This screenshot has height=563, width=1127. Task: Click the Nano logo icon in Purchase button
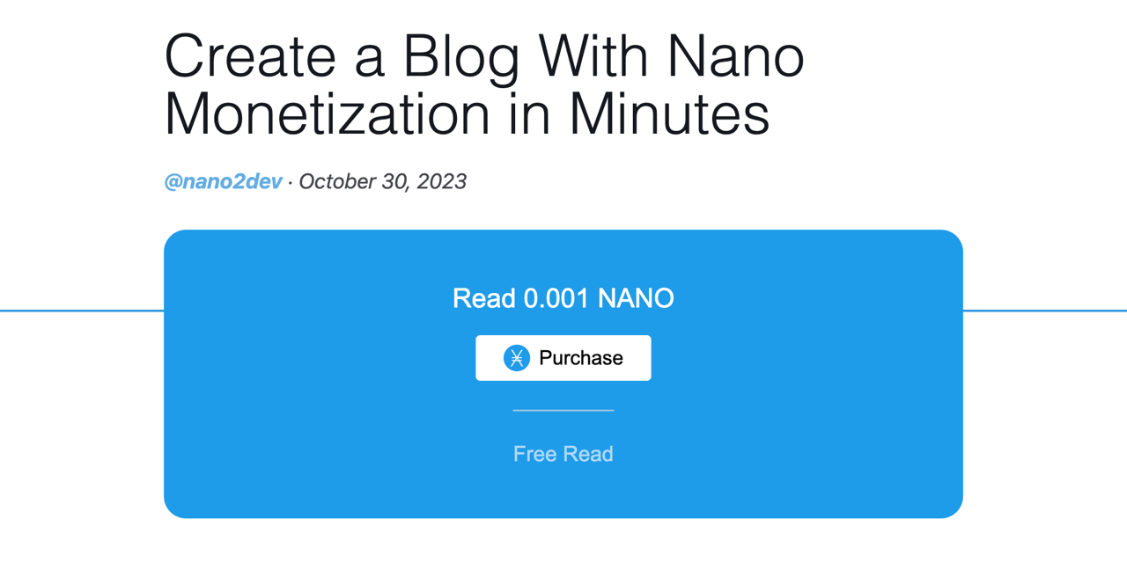click(x=517, y=358)
